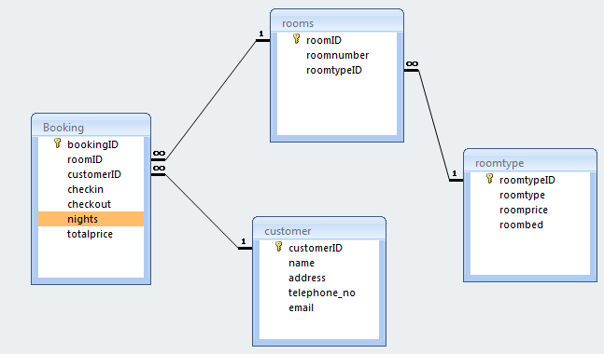
Task: Select the roomnumber field
Action: 337,55
